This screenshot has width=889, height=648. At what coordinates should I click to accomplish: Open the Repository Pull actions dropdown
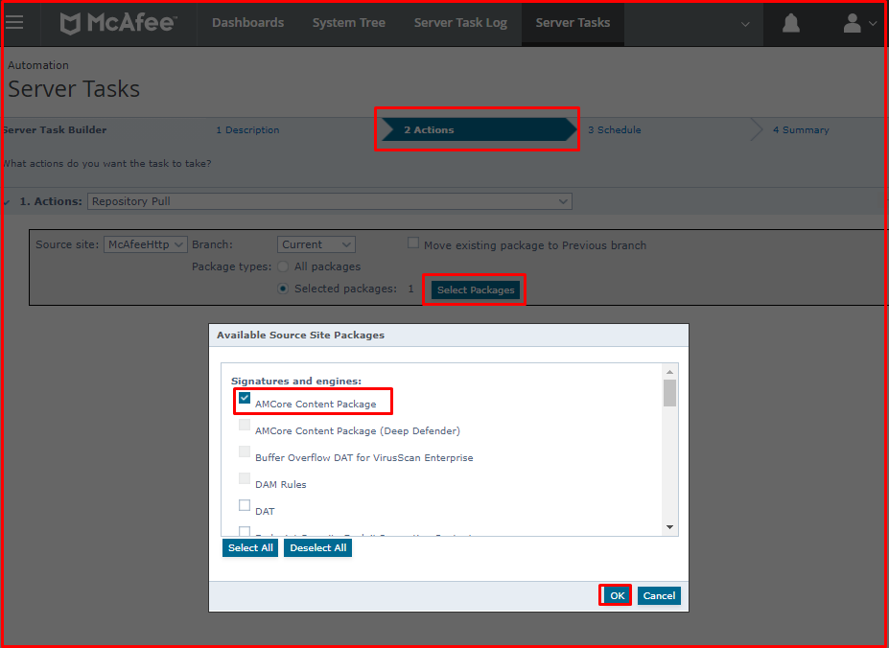pyautogui.click(x=329, y=201)
